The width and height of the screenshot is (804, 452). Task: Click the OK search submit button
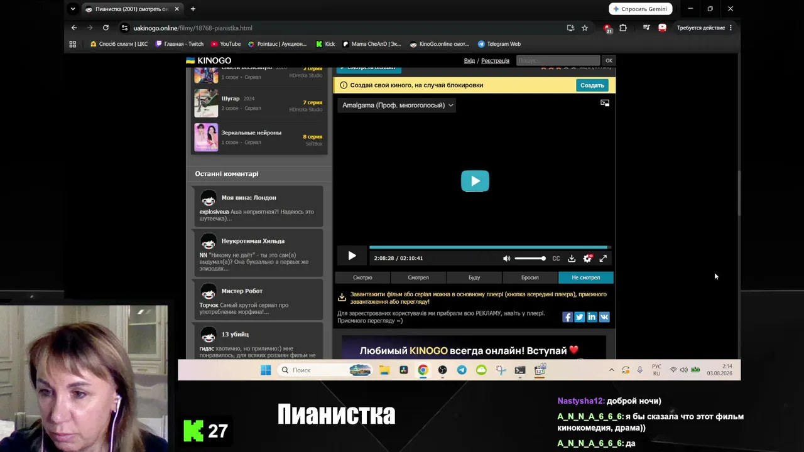(x=609, y=61)
